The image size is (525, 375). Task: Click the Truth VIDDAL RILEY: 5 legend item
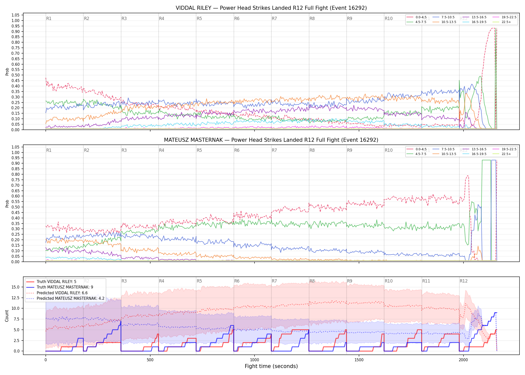(x=51, y=282)
